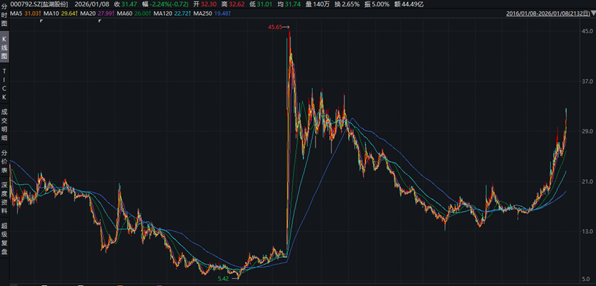Toggle the MA5 moving average label
596x286 pixels.
22,13
